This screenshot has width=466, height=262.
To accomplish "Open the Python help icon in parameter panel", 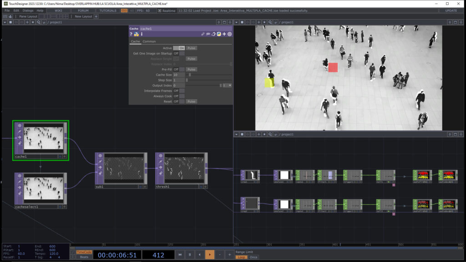I will point(136,34).
